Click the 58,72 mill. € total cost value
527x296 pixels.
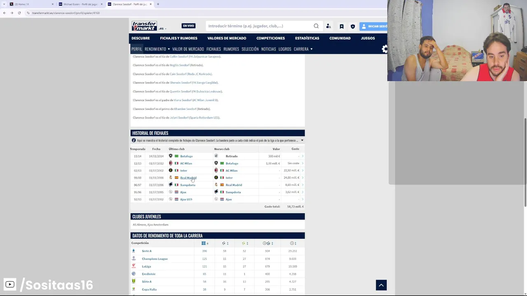coord(295,207)
